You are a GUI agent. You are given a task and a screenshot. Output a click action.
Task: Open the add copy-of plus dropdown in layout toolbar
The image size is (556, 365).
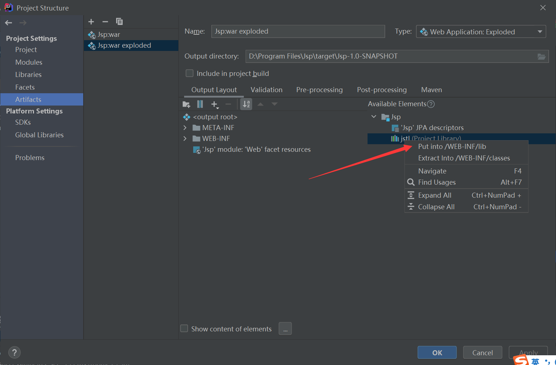coord(215,104)
